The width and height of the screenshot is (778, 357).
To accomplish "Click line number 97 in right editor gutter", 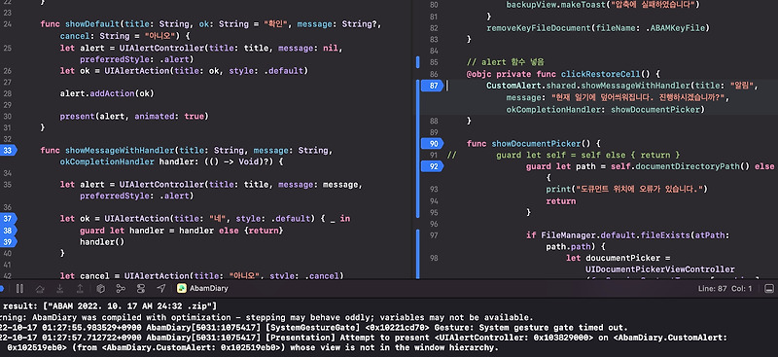I will 434,234.
